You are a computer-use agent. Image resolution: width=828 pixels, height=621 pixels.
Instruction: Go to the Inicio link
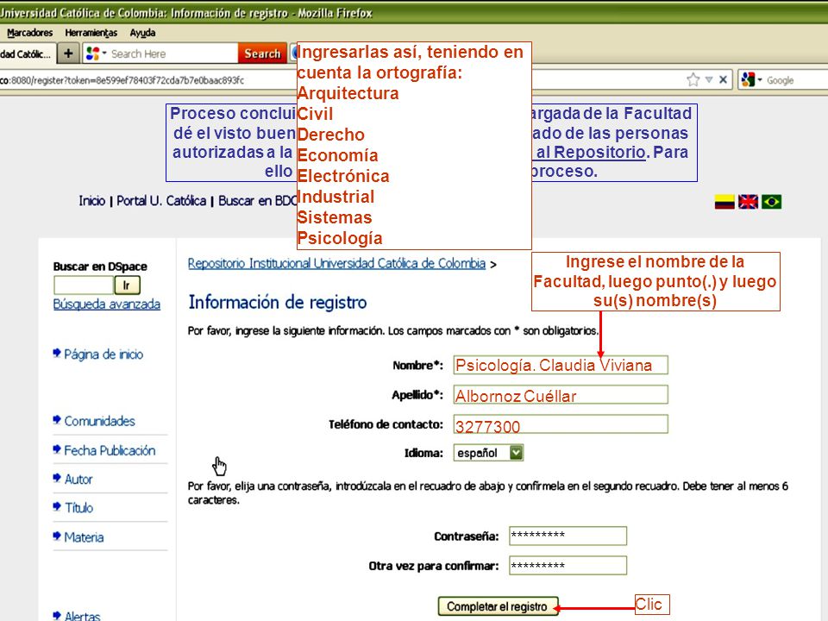click(x=92, y=201)
